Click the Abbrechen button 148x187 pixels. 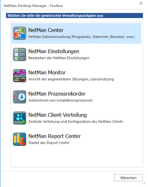(x=128, y=178)
